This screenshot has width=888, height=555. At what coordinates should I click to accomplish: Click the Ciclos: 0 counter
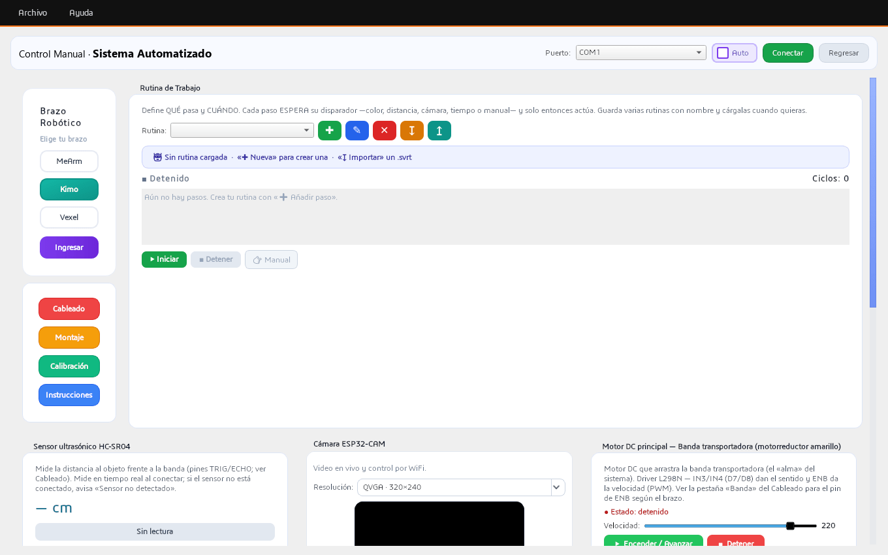831,178
